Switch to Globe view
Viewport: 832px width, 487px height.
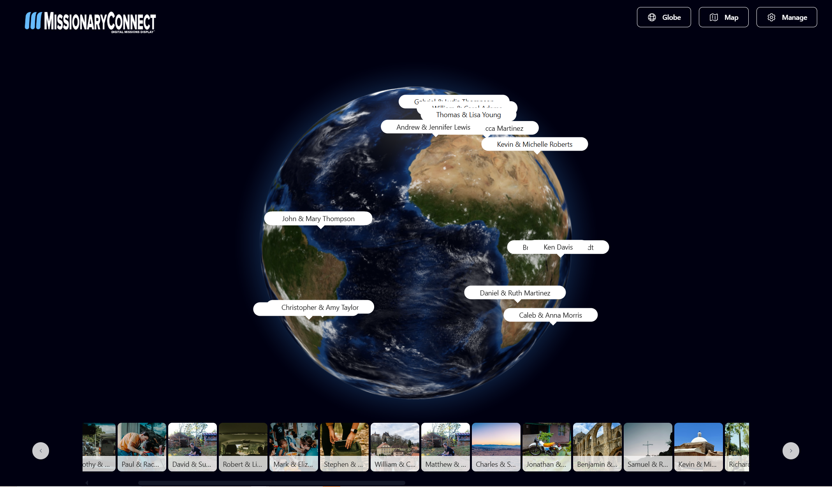click(x=663, y=17)
